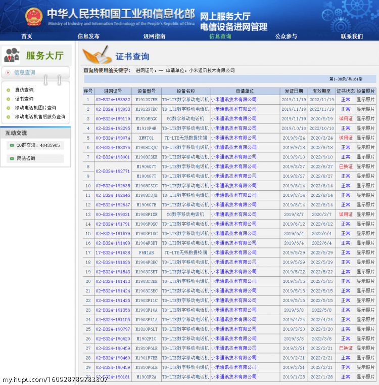Click model cell M1906F9SC
This screenshot has width=379, height=385.
pyautogui.click(x=147, y=224)
